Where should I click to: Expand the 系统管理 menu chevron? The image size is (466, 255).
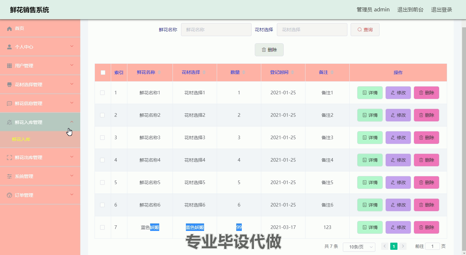pos(72,176)
